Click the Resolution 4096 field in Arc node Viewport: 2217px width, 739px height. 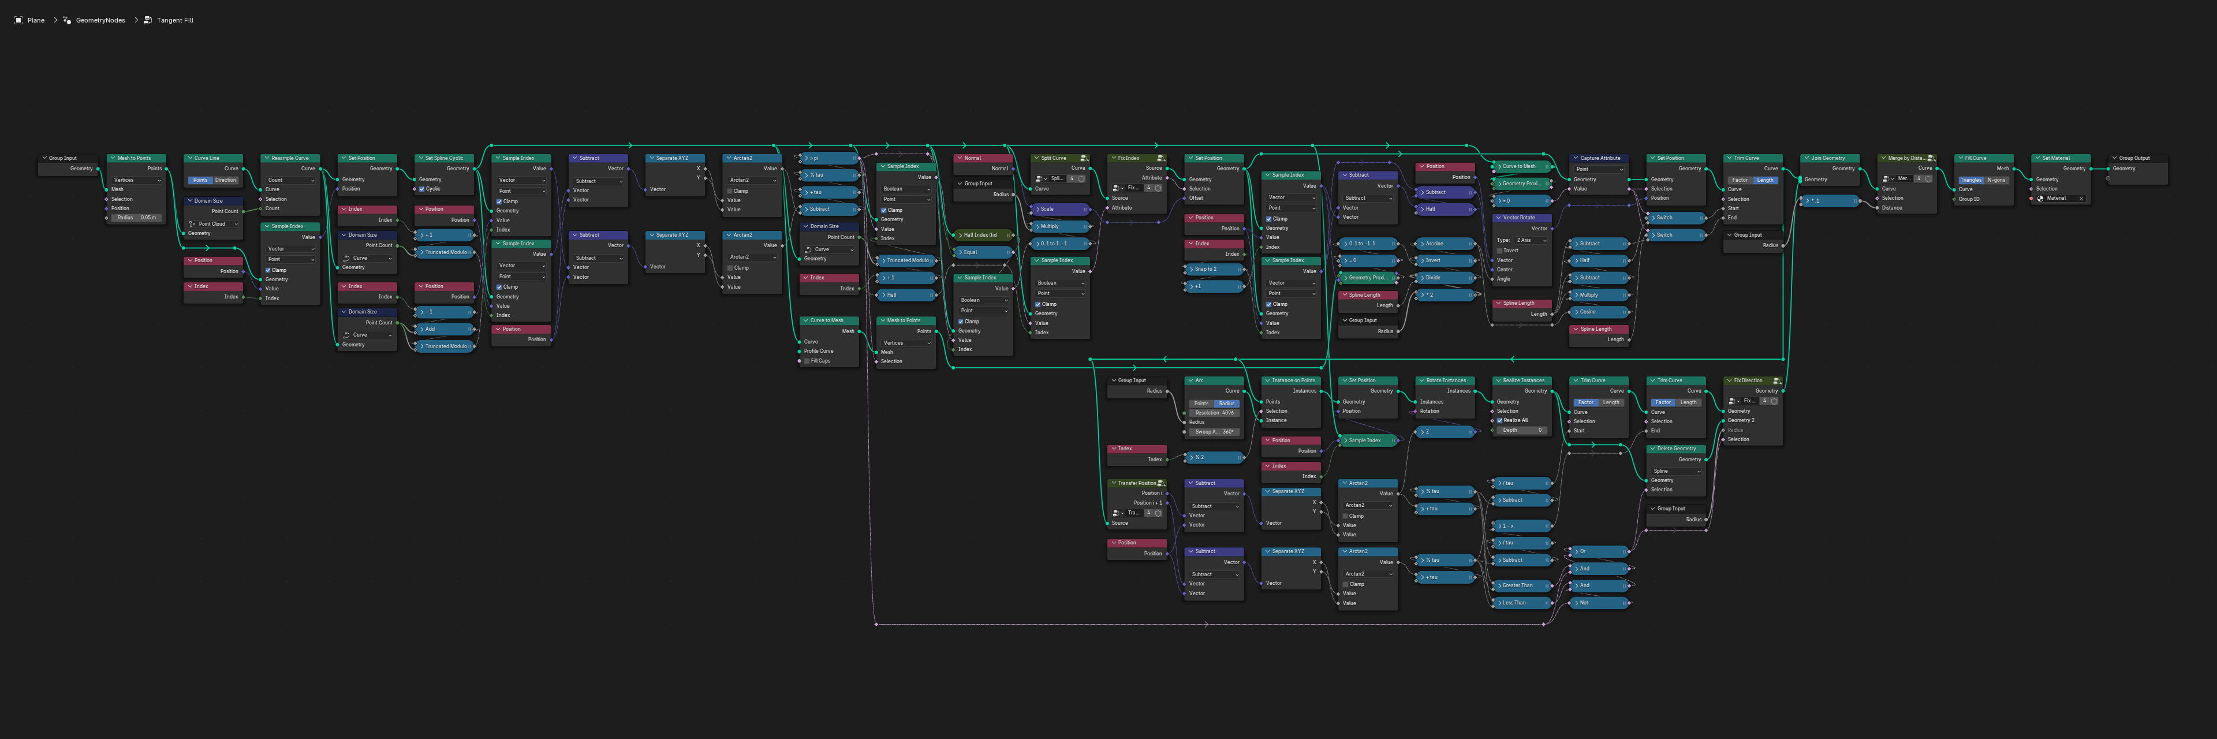click(1214, 413)
